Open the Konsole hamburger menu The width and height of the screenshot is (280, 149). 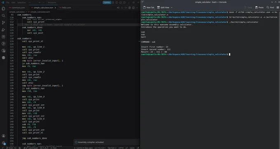278,7
